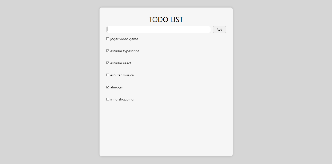This screenshot has height=164, width=332.
Task: Select the 'escutar música' task text
Action: click(x=122, y=75)
